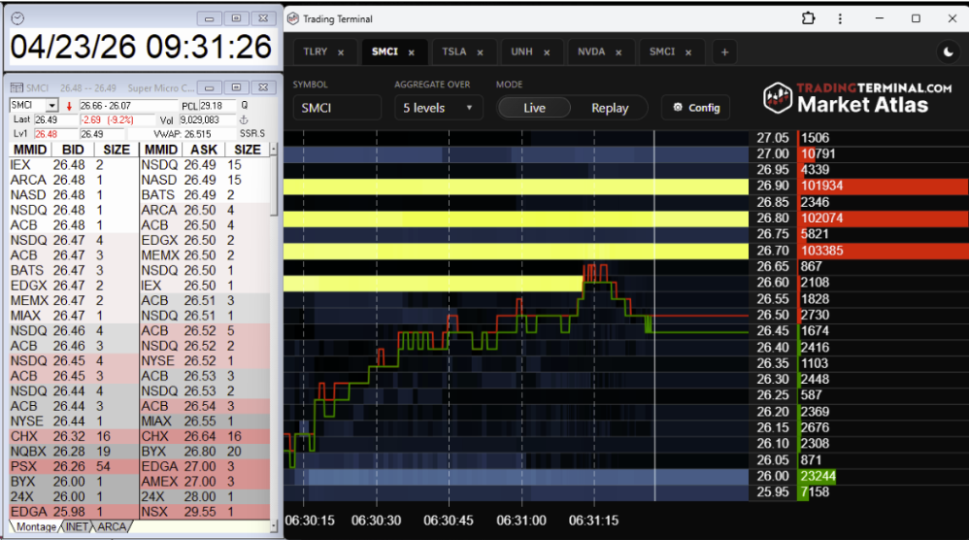Click the 26.80 price level volume bar

click(882, 219)
